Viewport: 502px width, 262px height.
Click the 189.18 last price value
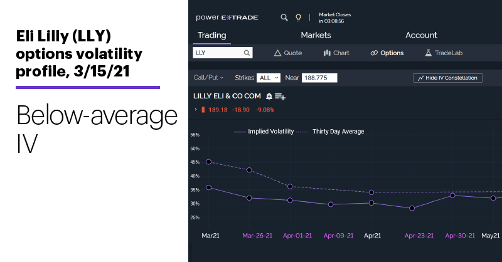click(218, 110)
